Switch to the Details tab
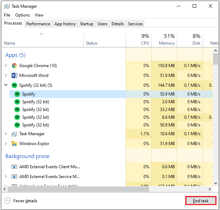Viewport: 220px width, 210px height. (x=118, y=24)
